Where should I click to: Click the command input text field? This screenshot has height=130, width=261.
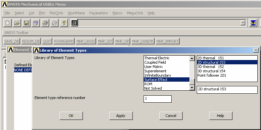coord(159,23)
